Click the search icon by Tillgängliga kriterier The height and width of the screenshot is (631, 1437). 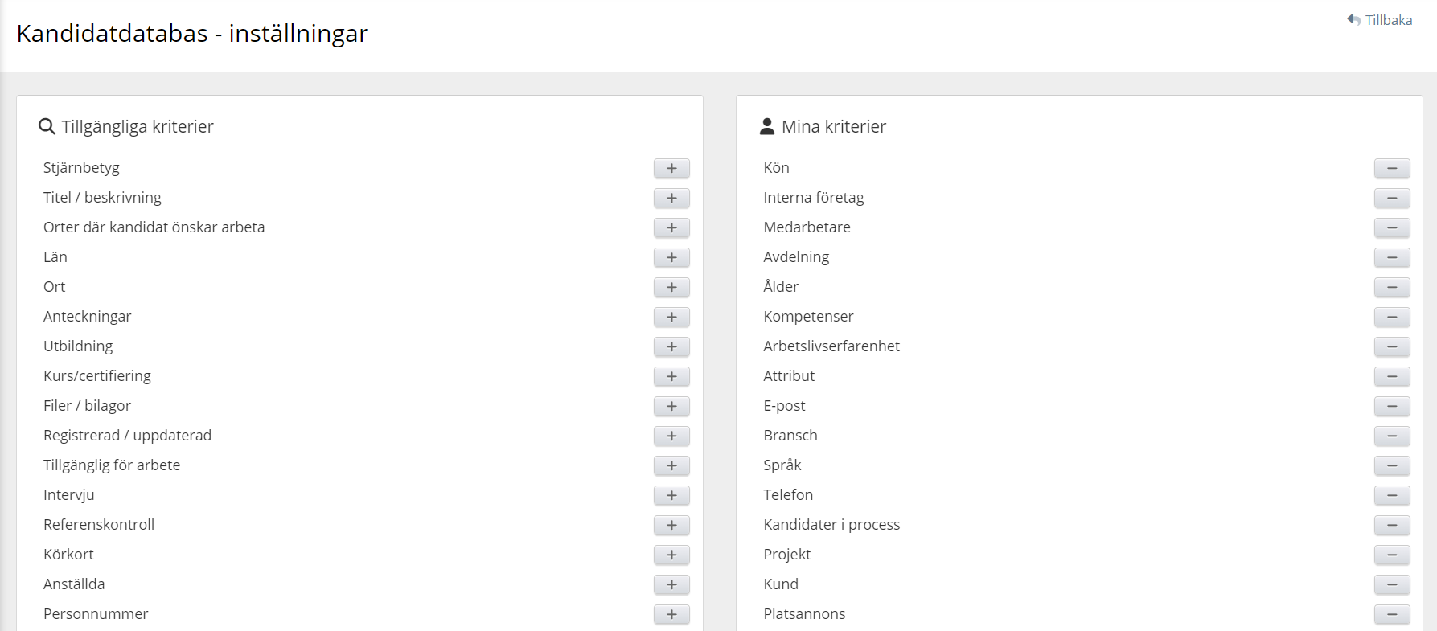point(47,127)
